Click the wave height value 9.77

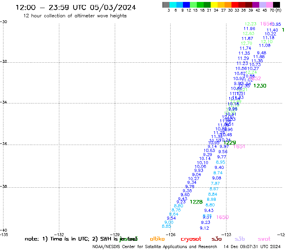coord(221,157)
